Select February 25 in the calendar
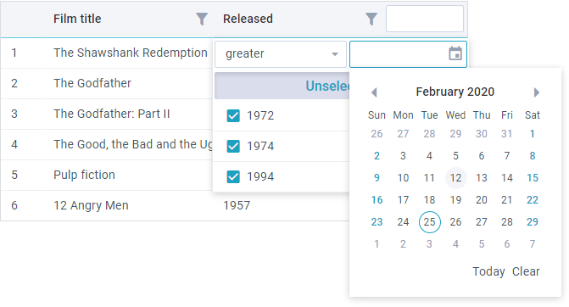Screen dimensions: 569x307 click(430, 222)
